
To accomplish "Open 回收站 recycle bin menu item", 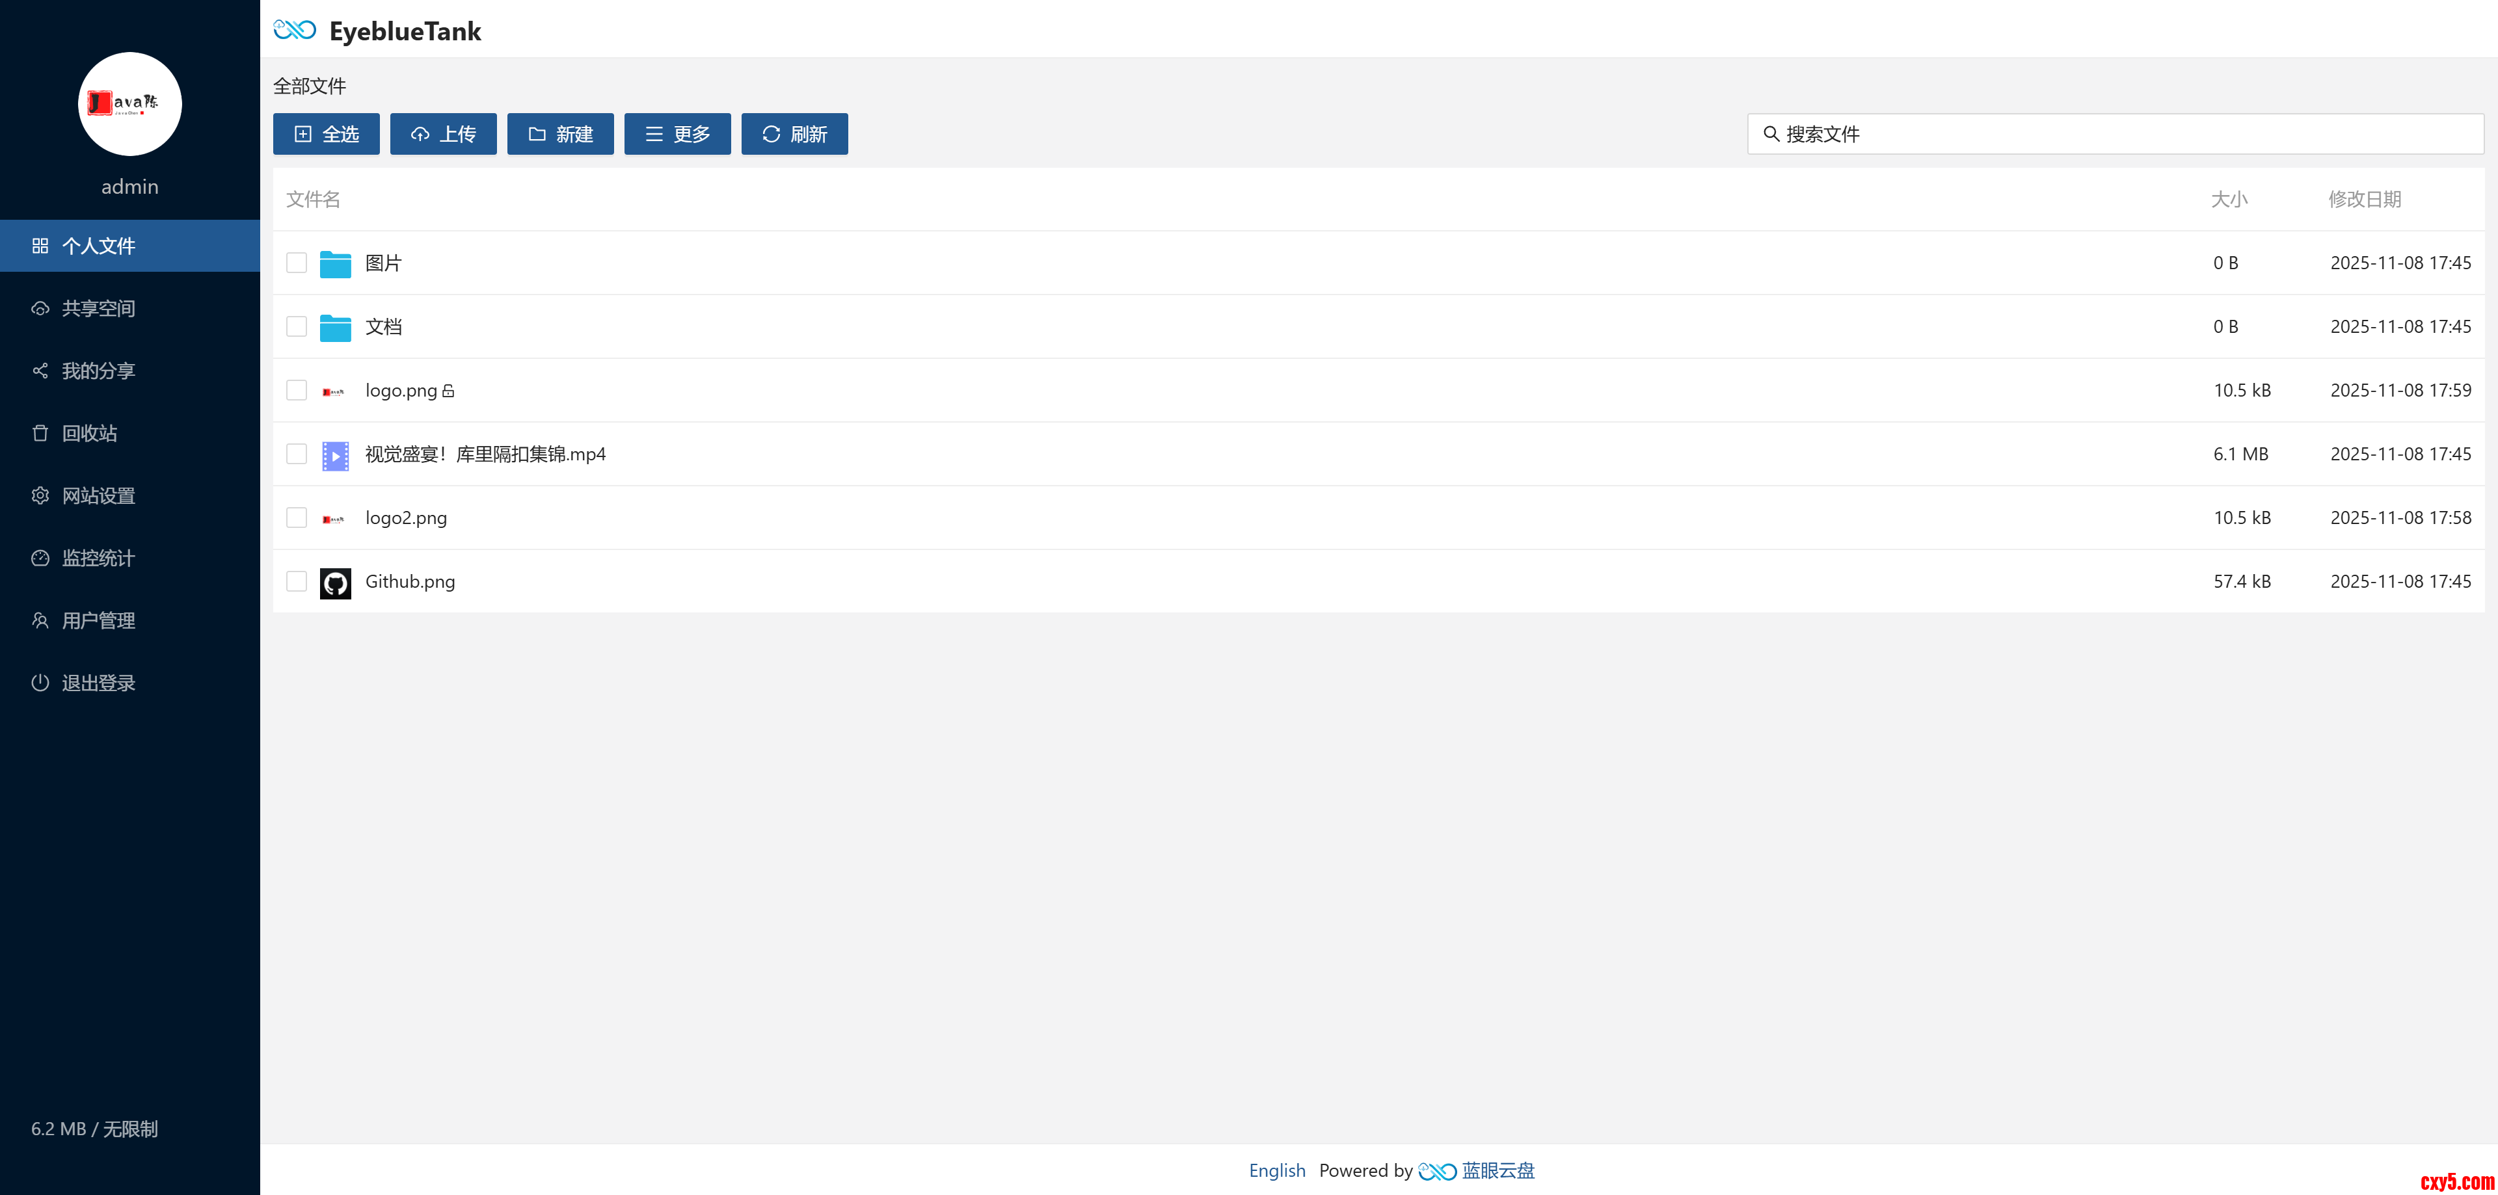I will [x=89, y=433].
